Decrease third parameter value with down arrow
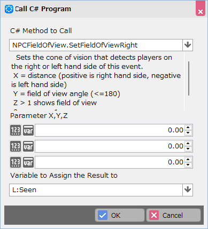Viewport: 208px width, 229px height. coord(188,165)
